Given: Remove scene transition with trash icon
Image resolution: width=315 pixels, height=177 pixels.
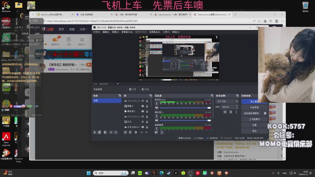Looking at the screenshot, I should 231,112.
